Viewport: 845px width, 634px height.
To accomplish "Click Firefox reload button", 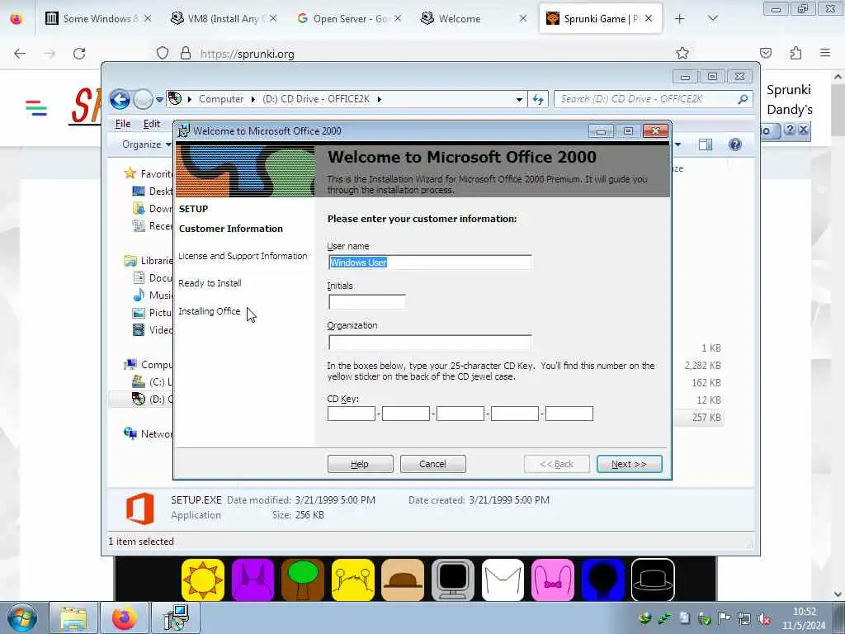I will point(79,54).
